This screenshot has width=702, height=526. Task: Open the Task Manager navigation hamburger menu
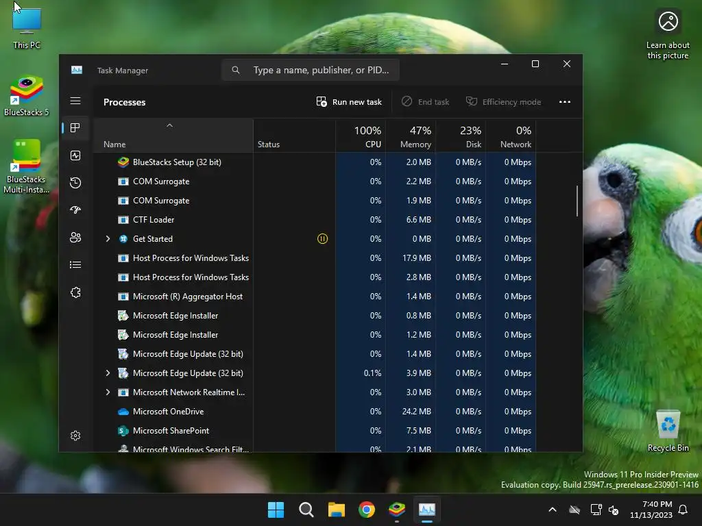[75, 101]
